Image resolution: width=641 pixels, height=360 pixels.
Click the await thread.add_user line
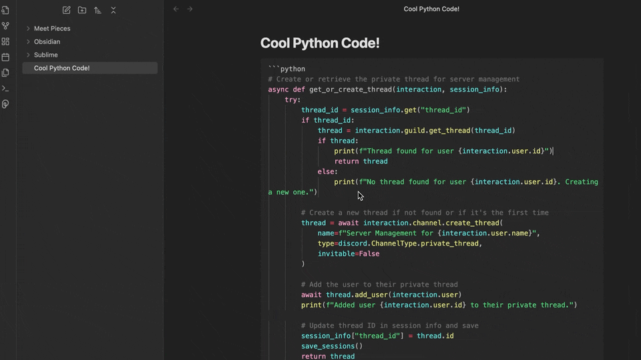(x=381, y=295)
